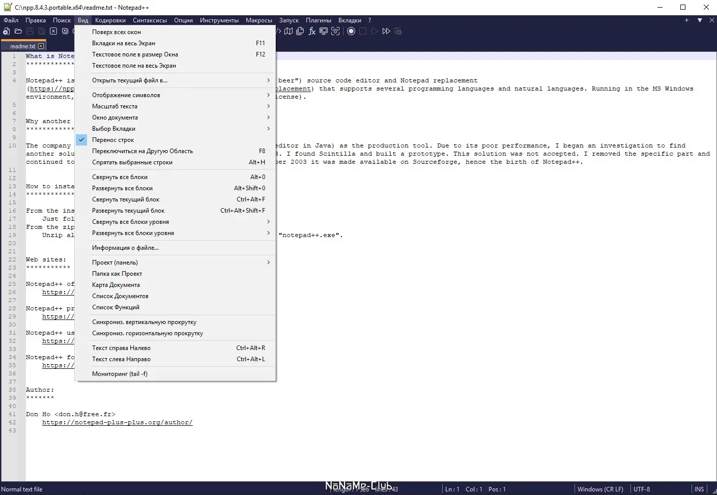Open the Кодировки menu

click(110, 20)
